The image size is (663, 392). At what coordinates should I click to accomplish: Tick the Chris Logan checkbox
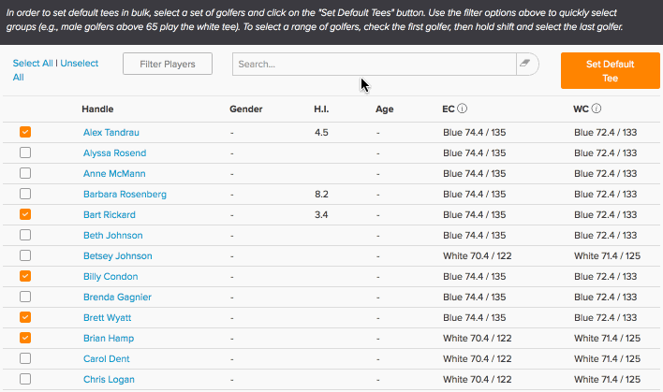pyautogui.click(x=25, y=379)
